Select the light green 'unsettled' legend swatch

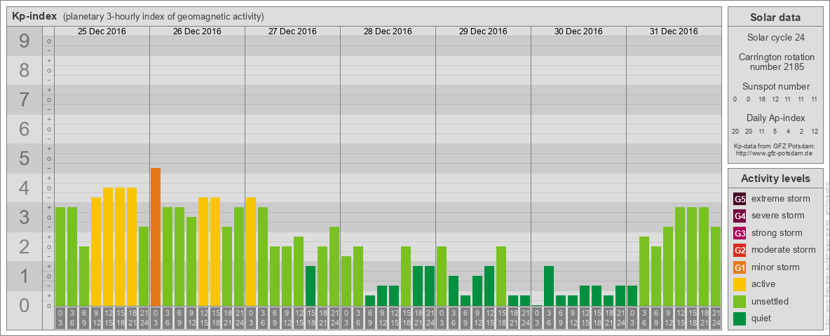(740, 301)
